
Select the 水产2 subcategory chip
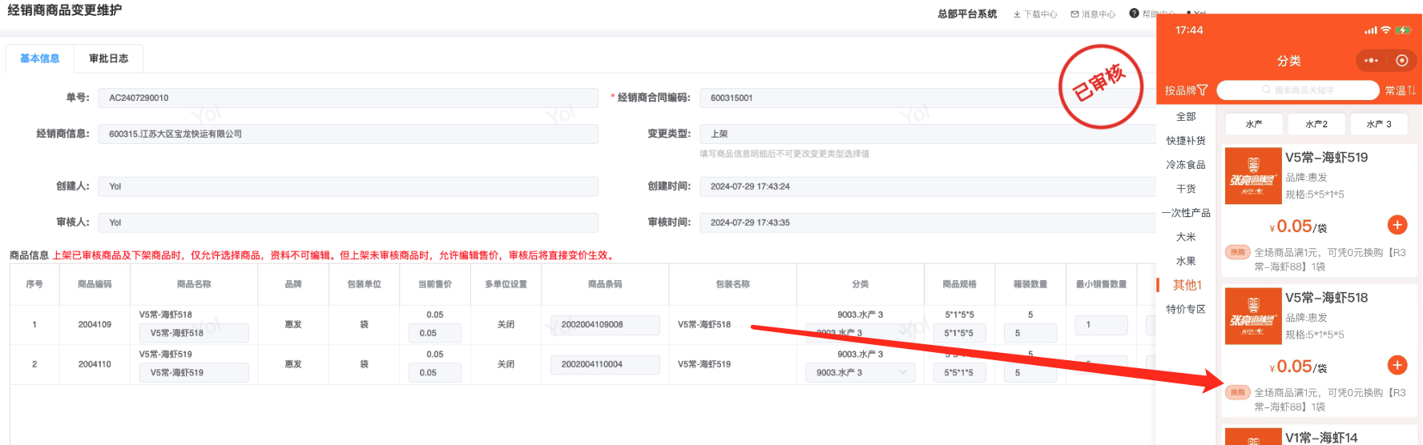[1316, 124]
